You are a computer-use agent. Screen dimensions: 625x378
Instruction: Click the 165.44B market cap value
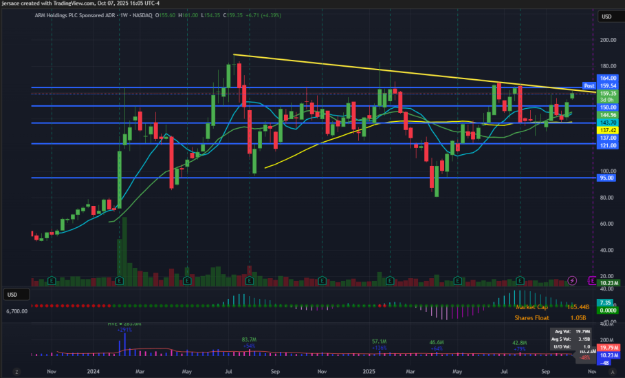[x=578, y=307]
